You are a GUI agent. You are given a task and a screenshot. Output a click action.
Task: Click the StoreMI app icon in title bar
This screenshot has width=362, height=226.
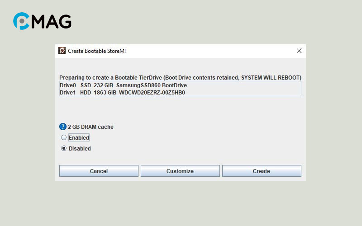62,51
